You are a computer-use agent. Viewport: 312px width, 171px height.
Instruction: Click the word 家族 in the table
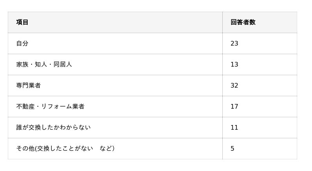point(22,64)
